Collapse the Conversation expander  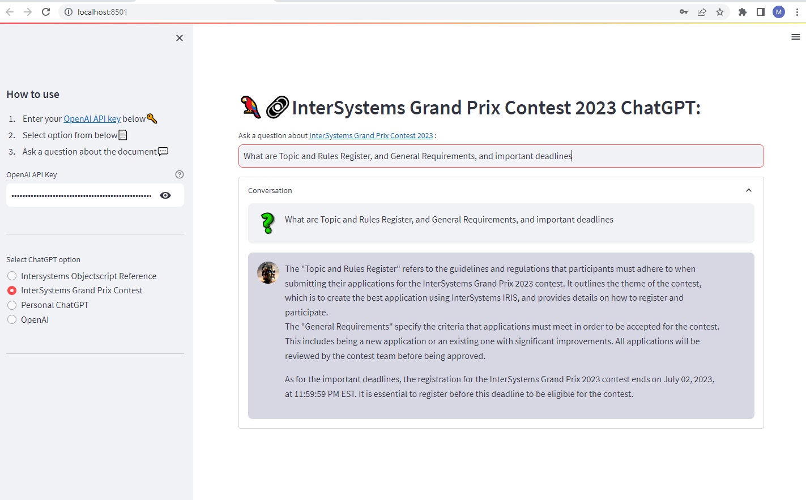click(x=748, y=191)
